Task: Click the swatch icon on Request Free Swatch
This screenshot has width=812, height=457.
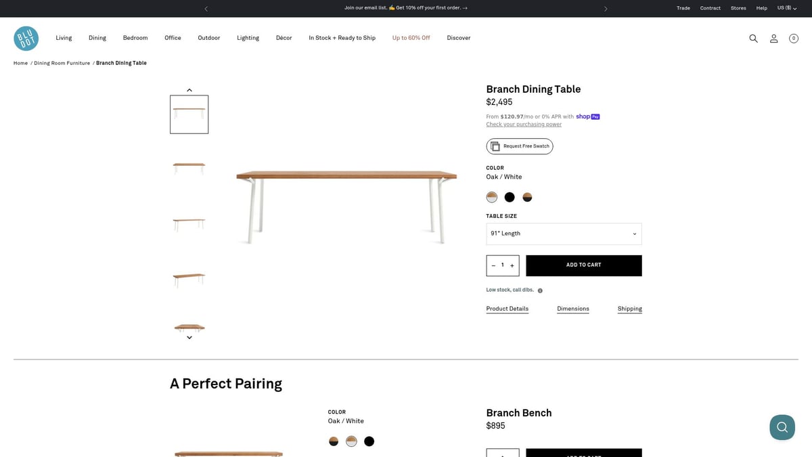Action: [x=496, y=146]
